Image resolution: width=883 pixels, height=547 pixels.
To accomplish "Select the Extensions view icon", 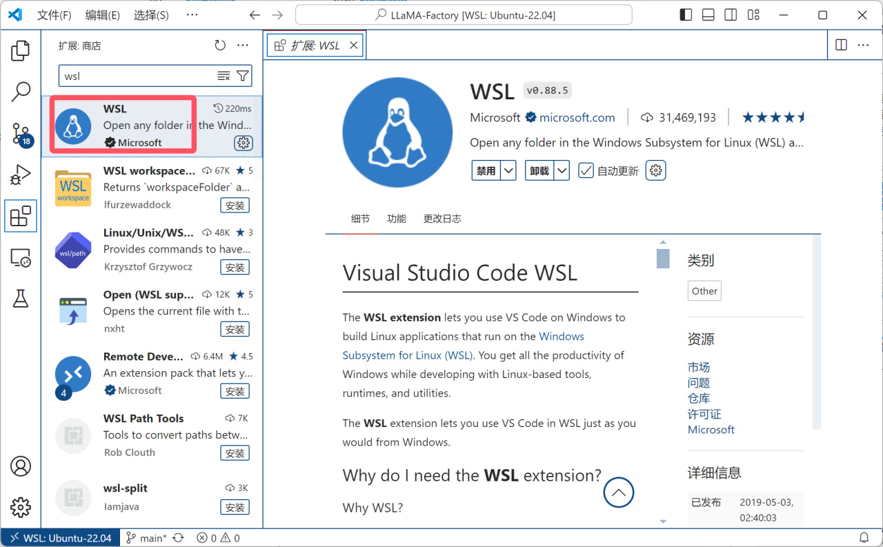I will 21,216.
